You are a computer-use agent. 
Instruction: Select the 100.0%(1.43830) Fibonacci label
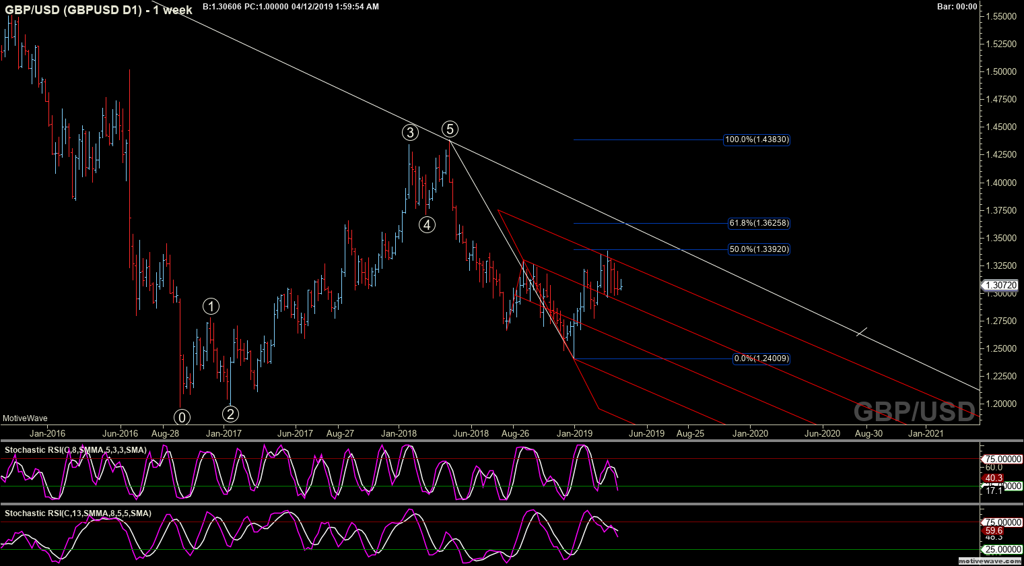[x=757, y=140]
